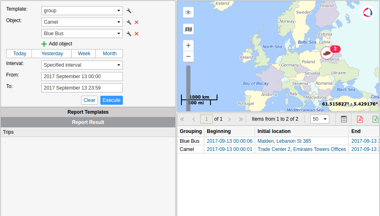
Task: Zoom out on the map
Action: (188, 56)
